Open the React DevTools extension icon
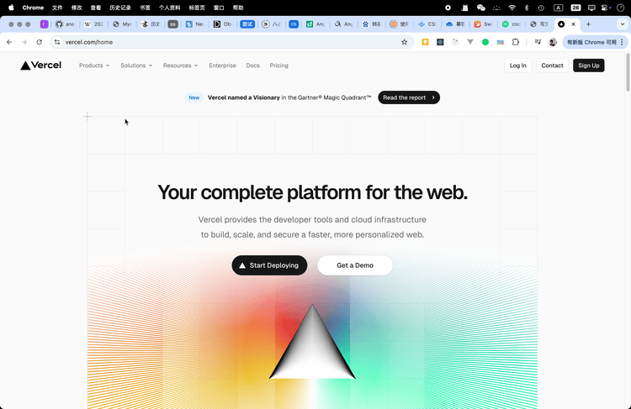 (x=440, y=42)
